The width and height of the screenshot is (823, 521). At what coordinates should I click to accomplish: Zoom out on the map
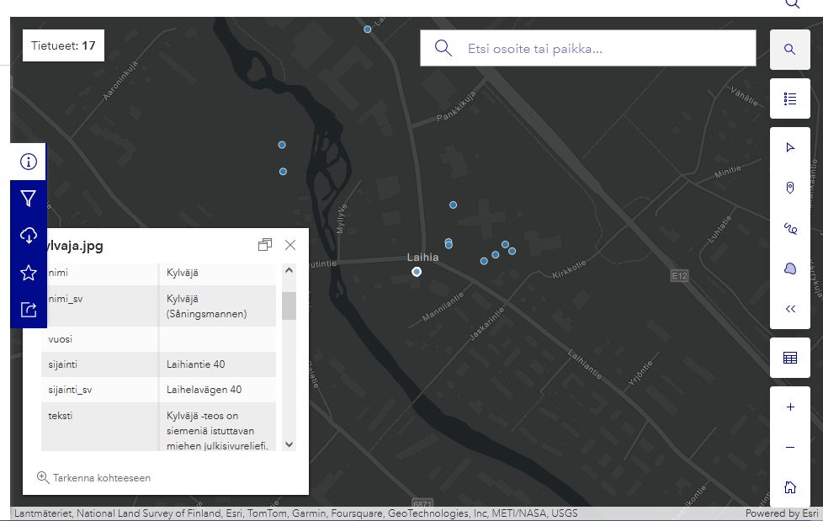tap(789, 448)
